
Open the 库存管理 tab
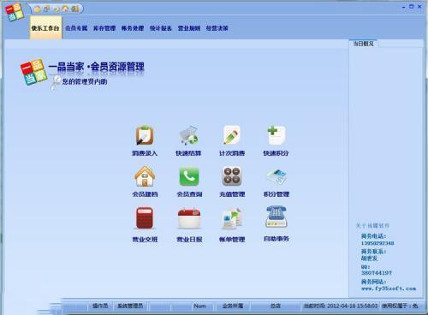click(x=104, y=28)
